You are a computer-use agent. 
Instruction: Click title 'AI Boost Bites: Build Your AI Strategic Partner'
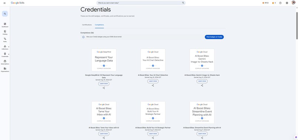coord(153,128)
